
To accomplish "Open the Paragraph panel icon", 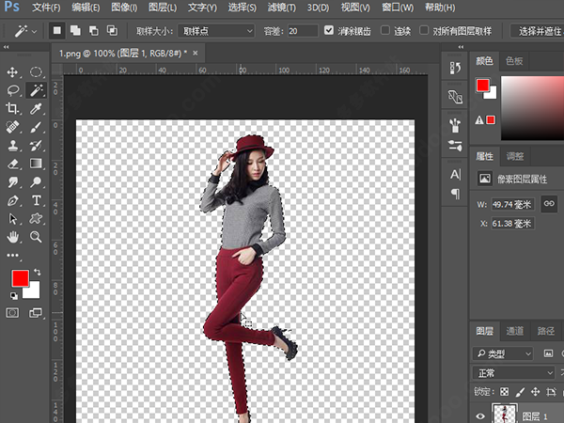I will pyautogui.click(x=455, y=194).
